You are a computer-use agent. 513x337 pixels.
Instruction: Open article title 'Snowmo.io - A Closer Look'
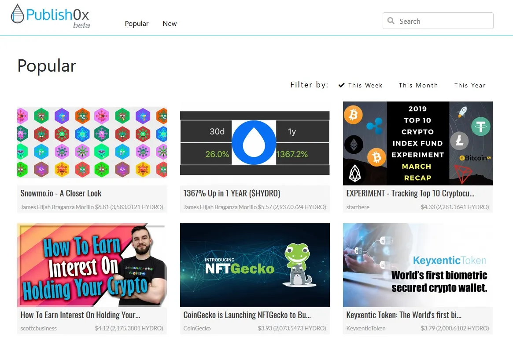pyautogui.click(x=61, y=193)
